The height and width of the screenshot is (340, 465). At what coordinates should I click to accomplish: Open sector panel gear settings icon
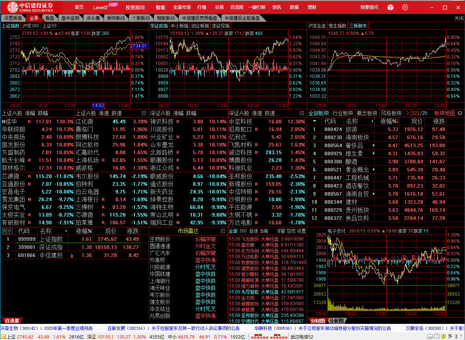[459, 113]
